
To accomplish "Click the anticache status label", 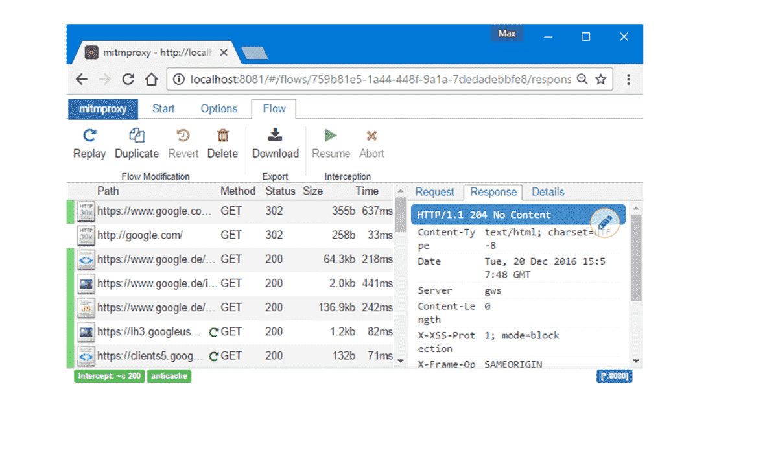I will click(169, 376).
